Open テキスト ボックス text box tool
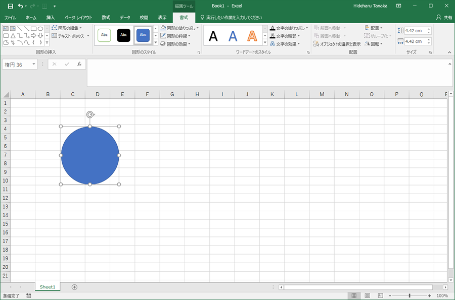This screenshot has height=300, width=455. pos(70,36)
